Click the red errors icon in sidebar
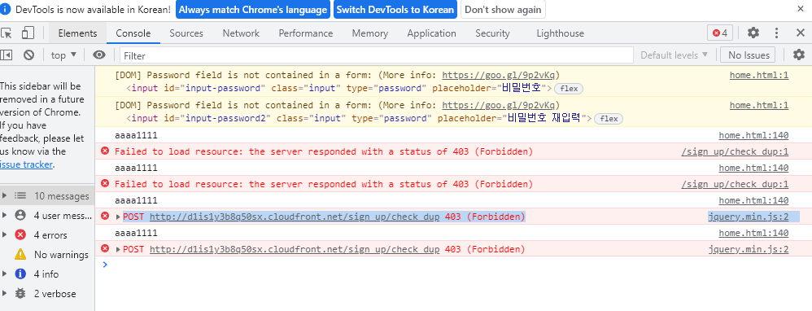This screenshot has height=311, width=812. (x=20, y=234)
